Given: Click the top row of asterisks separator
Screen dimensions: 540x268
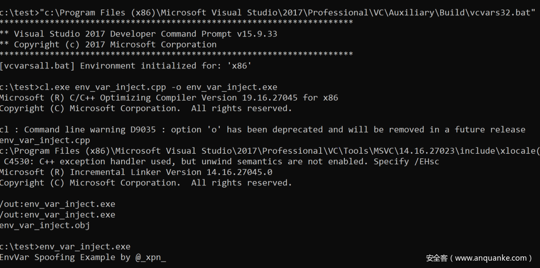Looking at the screenshot, I should (x=176, y=23).
